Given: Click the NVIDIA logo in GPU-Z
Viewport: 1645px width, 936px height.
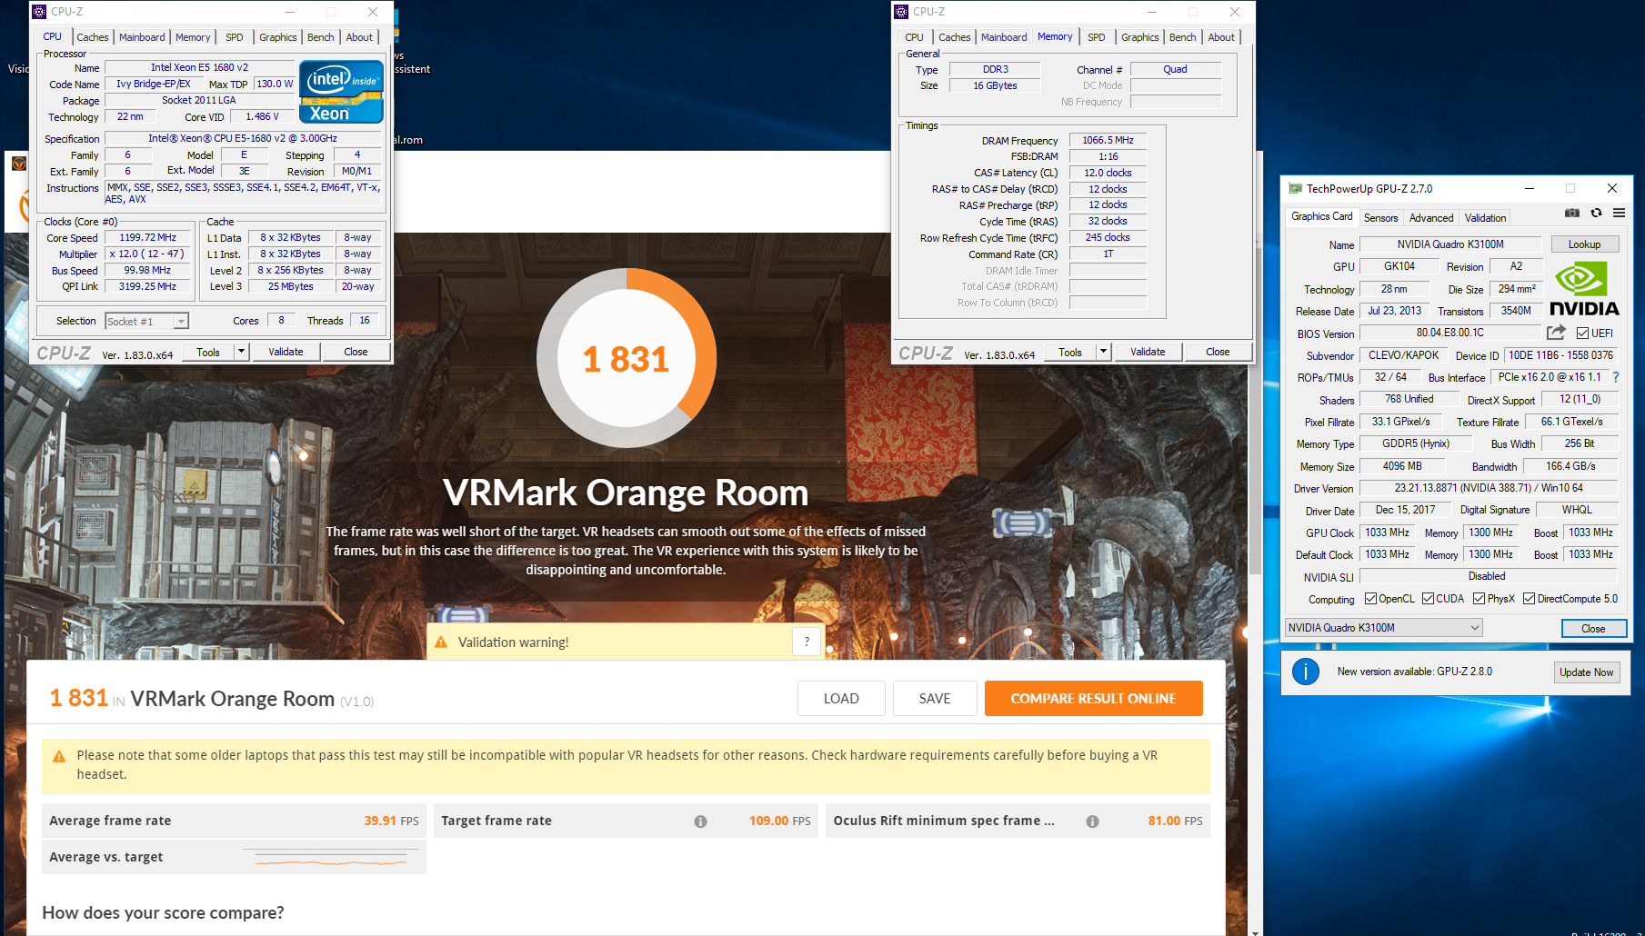Looking at the screenshot, I should (1584, 289).
